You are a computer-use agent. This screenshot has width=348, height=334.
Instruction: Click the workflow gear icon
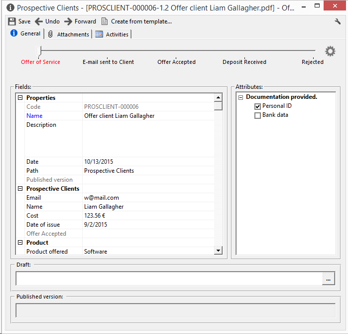(330, 51)
